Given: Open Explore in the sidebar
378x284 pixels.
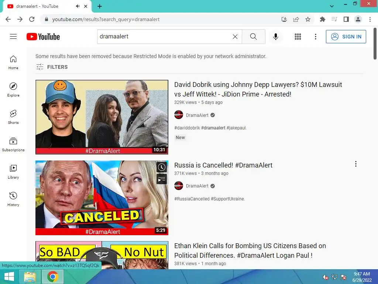Looking at the screenshot, I should 13,89.
